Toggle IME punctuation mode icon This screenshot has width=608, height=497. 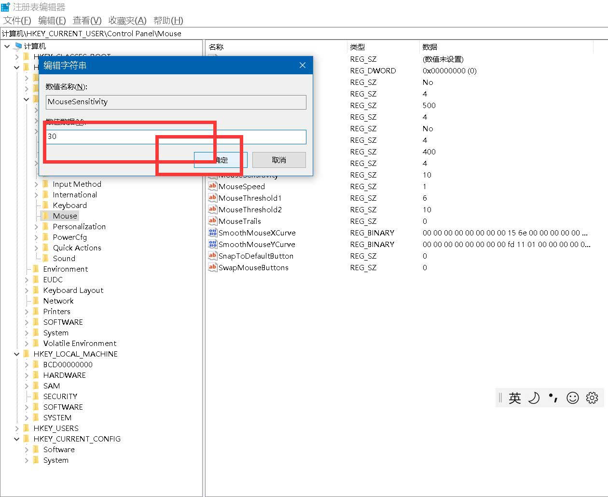(553, 398)
